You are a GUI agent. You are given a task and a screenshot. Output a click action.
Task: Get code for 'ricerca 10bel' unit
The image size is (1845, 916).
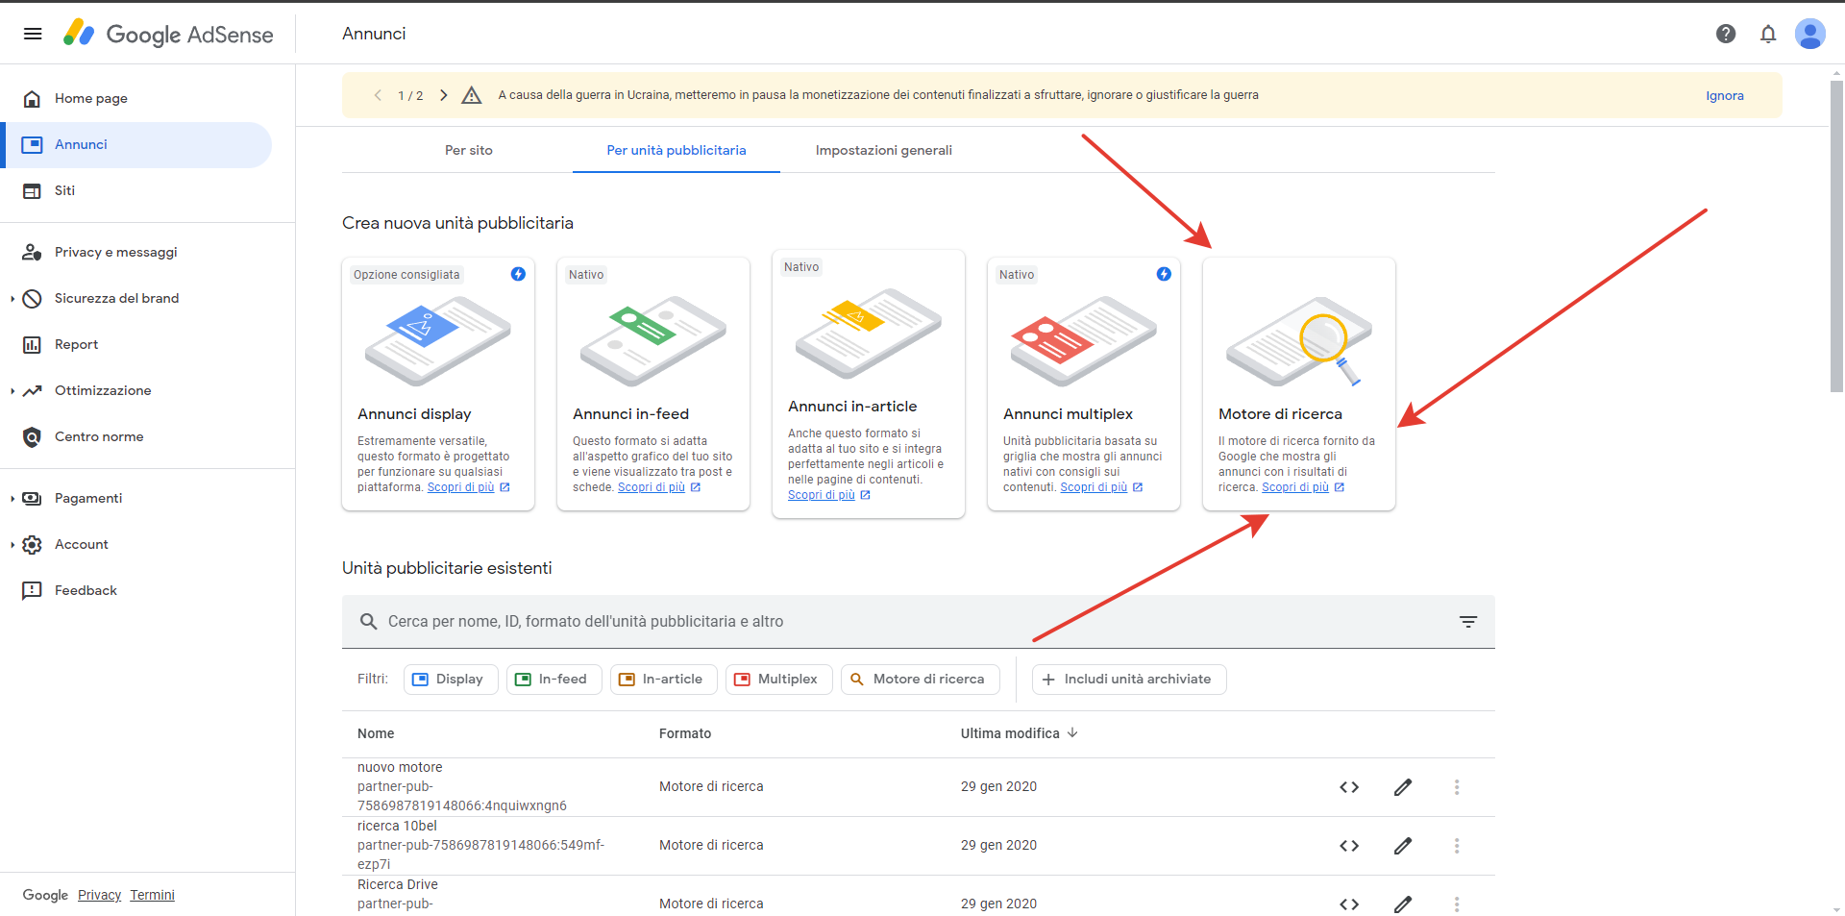[x=1349, y=846]
